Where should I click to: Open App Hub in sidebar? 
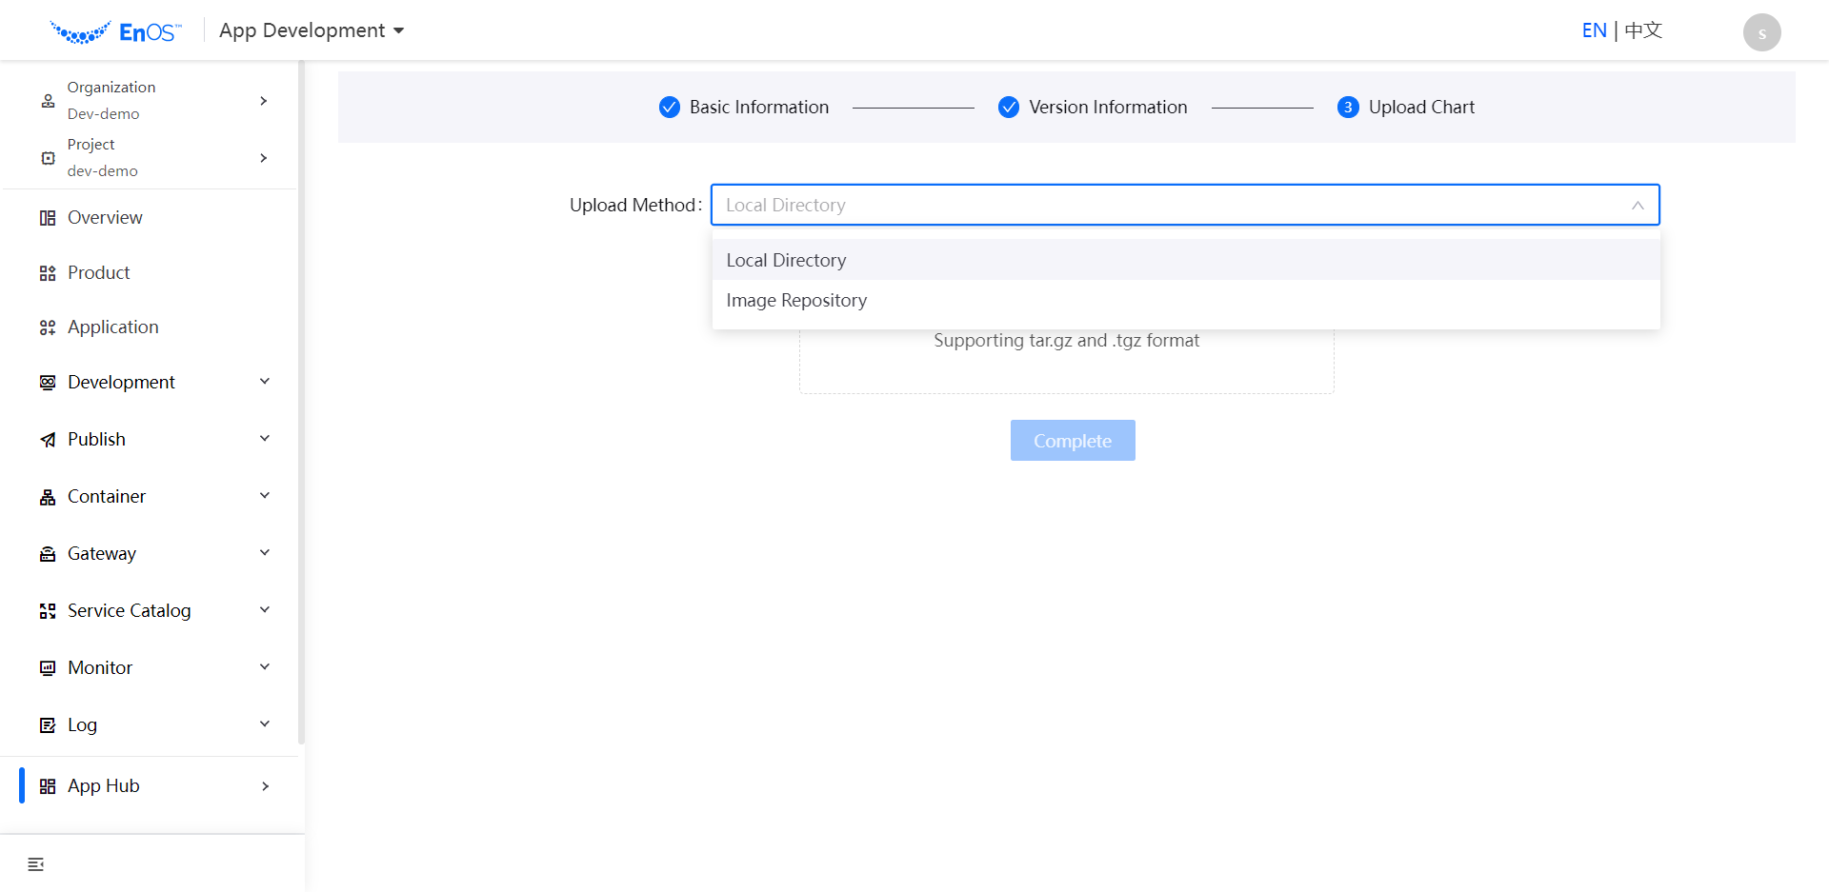point(104,786)
